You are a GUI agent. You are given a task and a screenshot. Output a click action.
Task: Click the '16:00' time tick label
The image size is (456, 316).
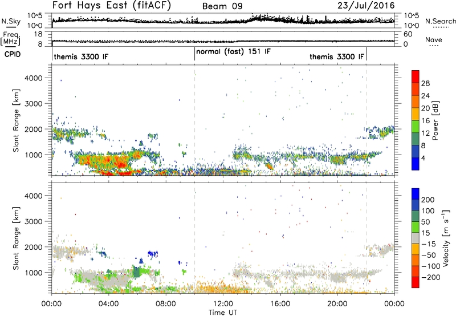click(280, 304)
